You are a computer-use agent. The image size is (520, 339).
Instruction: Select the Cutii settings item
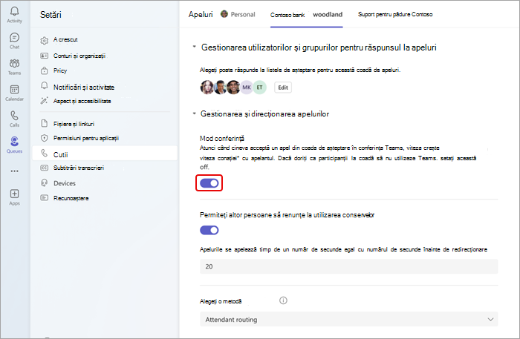pos(105,154)
